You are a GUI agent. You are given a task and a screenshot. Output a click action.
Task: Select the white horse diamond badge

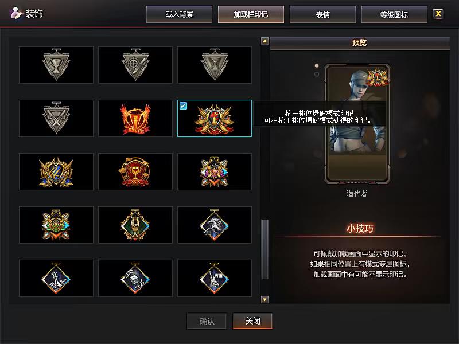click(214, 225)
